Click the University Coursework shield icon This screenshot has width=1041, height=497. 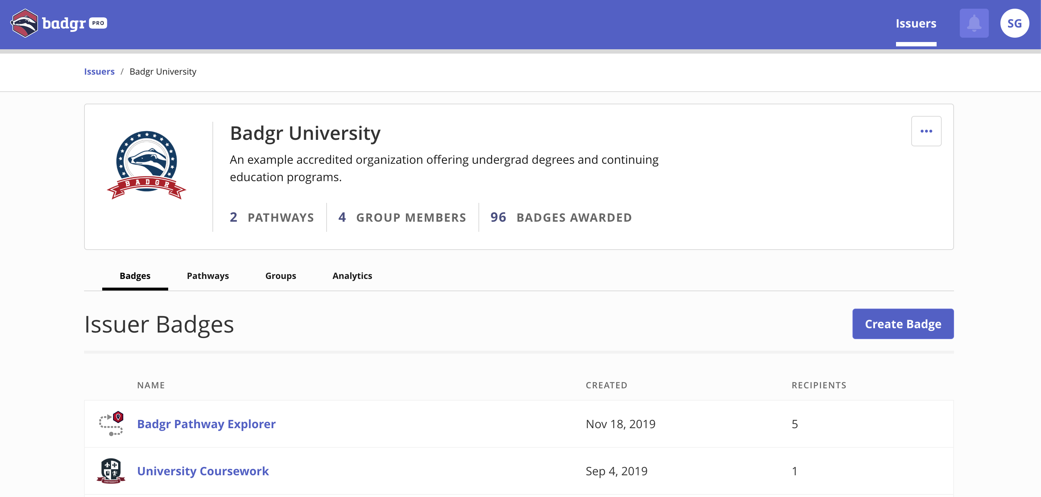pos(111,470)
